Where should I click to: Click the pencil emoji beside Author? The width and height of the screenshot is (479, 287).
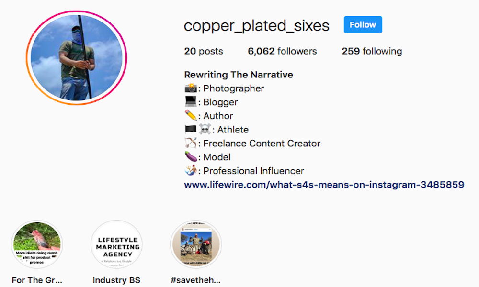point(191,116)
